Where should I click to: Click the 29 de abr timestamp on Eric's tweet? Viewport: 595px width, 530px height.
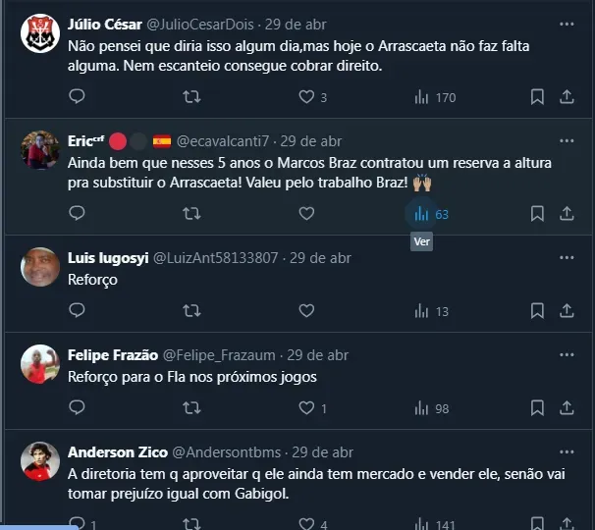311,141
